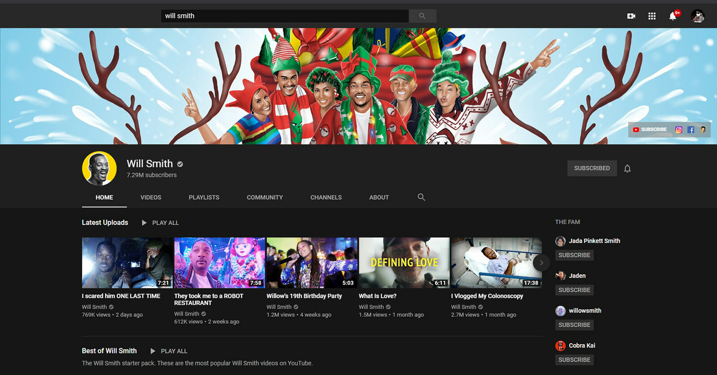The image size is (717, 375).
Task: Click the last small avatar banner link
Action: (703, 130)
